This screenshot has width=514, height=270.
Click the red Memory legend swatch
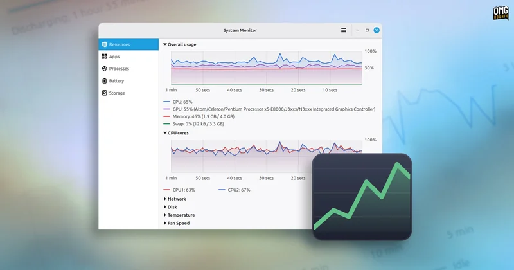coord(166,116)
